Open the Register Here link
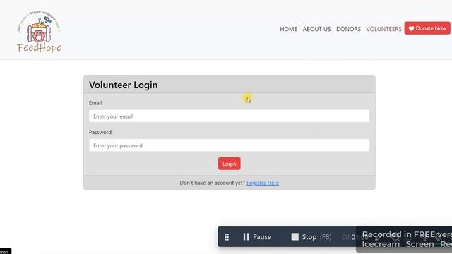Viewport: 452px width, 254px height. (x=263, y=183)
